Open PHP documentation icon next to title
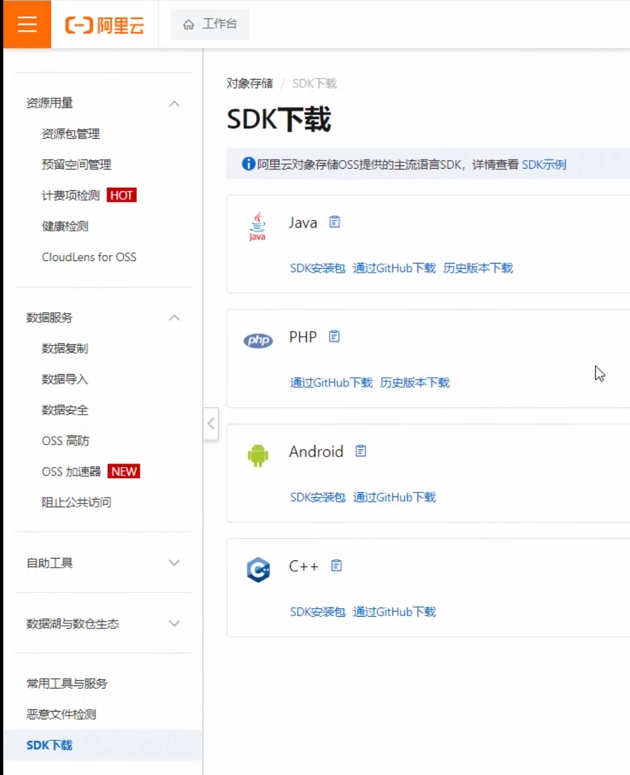630x775 pixels. [334, 337]
